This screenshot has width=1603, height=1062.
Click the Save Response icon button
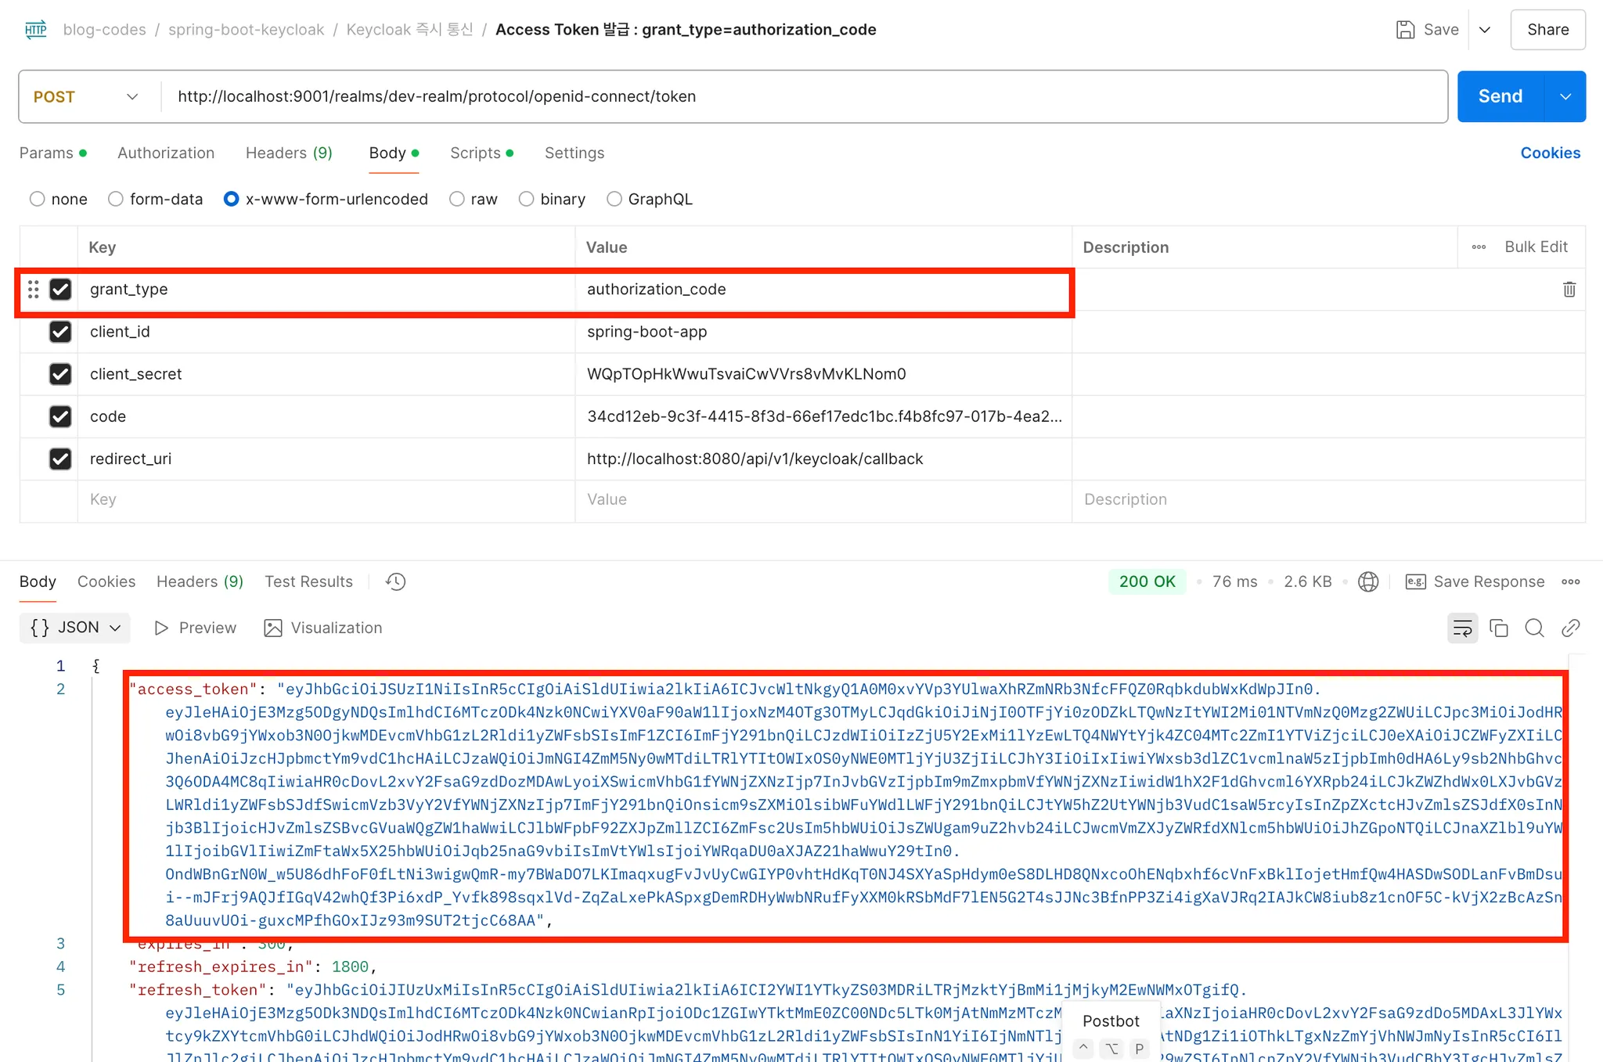tap(1415, 581)
